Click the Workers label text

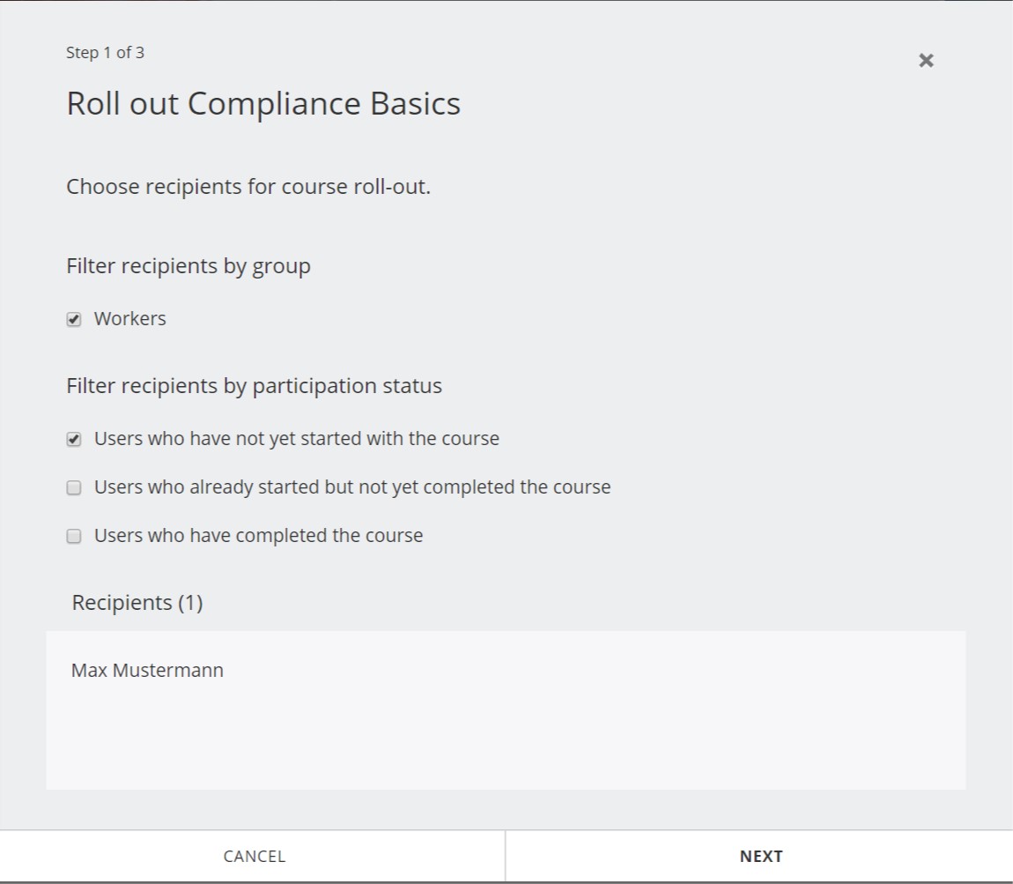click(x=129, y=319)
